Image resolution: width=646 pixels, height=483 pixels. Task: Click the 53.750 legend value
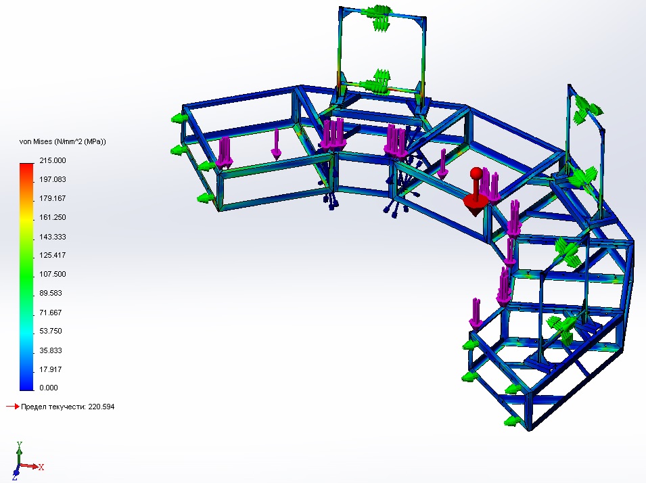pos(50,331)
